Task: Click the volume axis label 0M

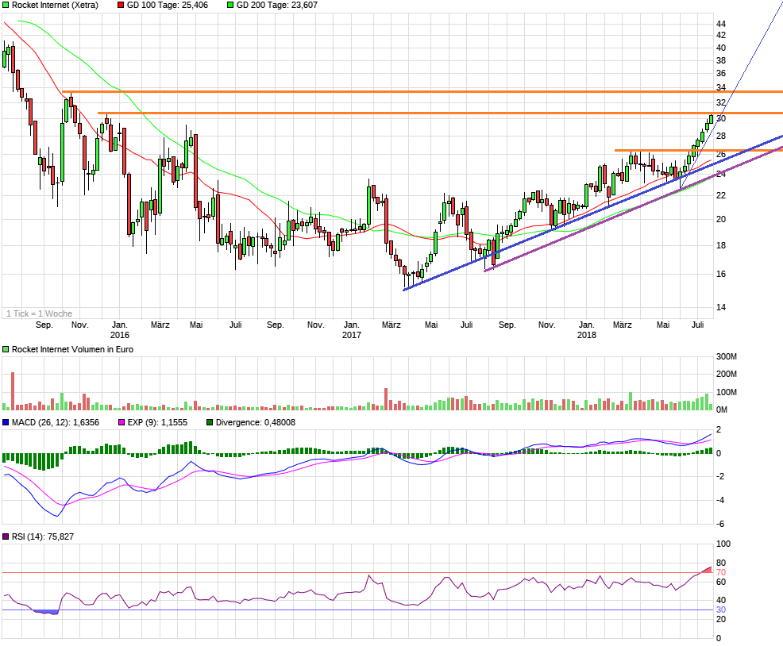Action: point(722,410)
